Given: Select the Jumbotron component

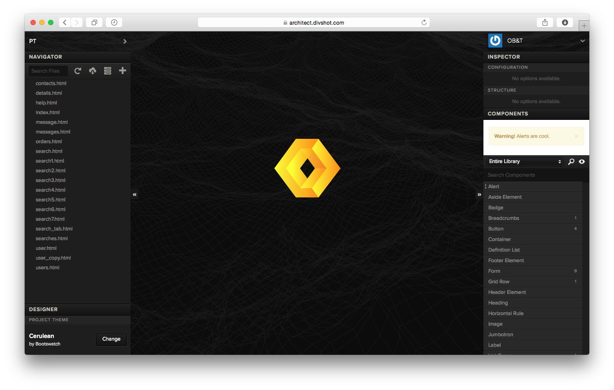Looking at the screenshot, I should click(501, 334).
